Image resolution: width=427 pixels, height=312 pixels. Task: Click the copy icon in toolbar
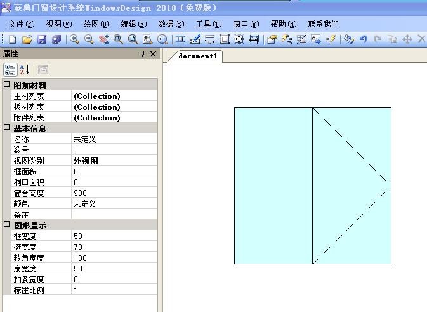(x=392, y=39)
